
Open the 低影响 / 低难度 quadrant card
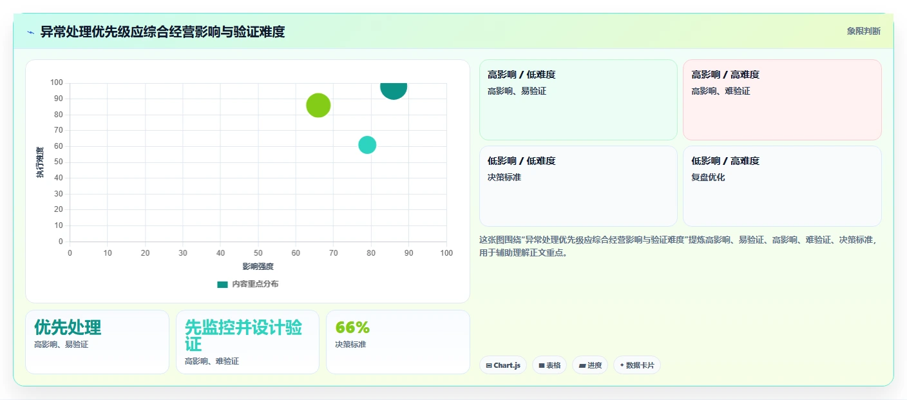coord(578,186)
